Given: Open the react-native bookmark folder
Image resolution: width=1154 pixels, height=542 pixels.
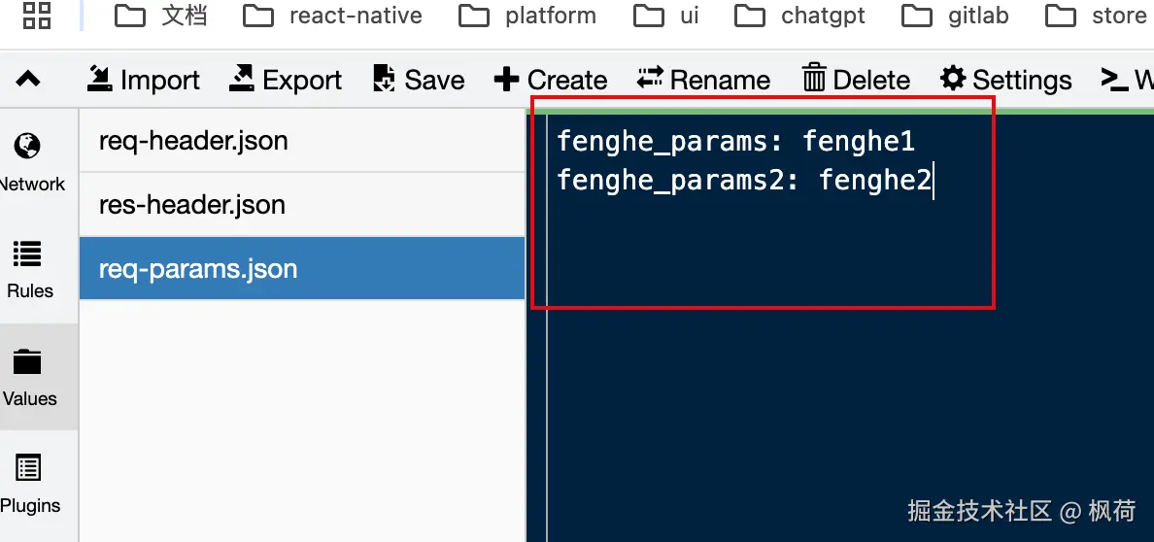Looking at the screenshot, I should point(333,16).
